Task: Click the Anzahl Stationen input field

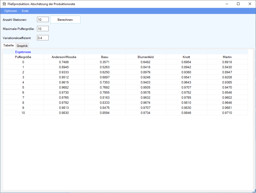Action: coord(43,20)
